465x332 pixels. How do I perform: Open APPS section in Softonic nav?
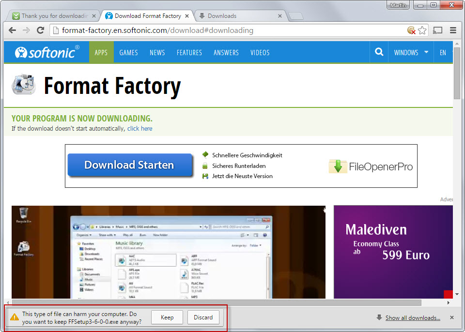pyautogui.click(x=101, y=52)
